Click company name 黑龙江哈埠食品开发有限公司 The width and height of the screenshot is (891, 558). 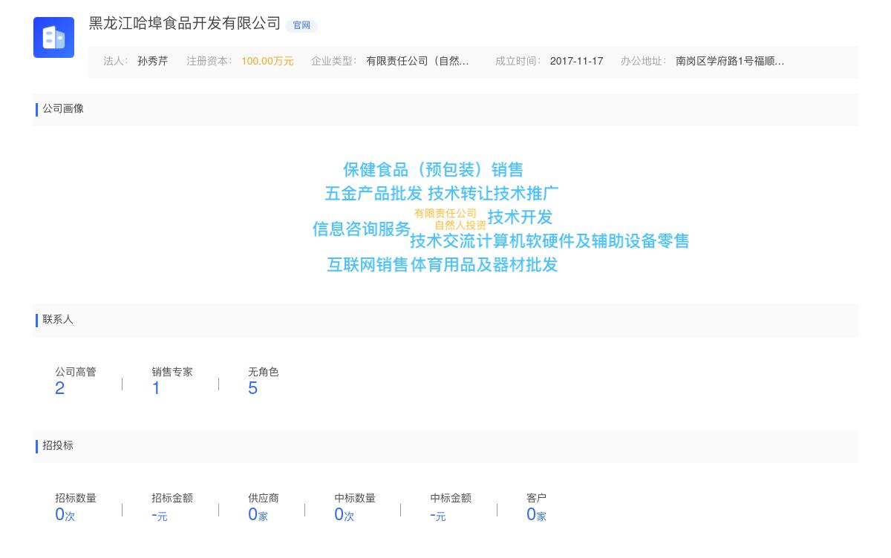(x=185, y=24)
